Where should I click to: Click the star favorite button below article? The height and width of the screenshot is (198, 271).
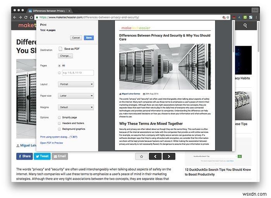(141, 156)
